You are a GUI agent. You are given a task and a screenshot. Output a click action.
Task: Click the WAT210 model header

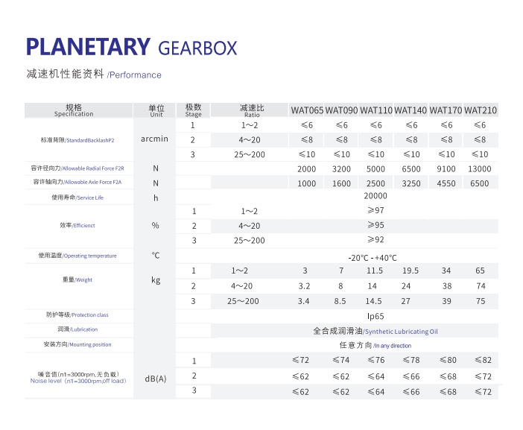(480, 110)
